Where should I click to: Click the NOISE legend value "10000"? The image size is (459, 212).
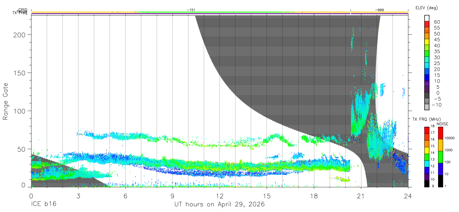450,139
